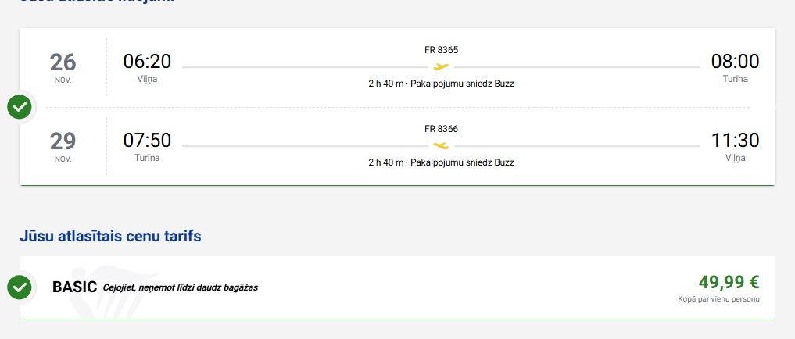Select the BASIC fare label
The image size is (795, 339).
point(74,287)
